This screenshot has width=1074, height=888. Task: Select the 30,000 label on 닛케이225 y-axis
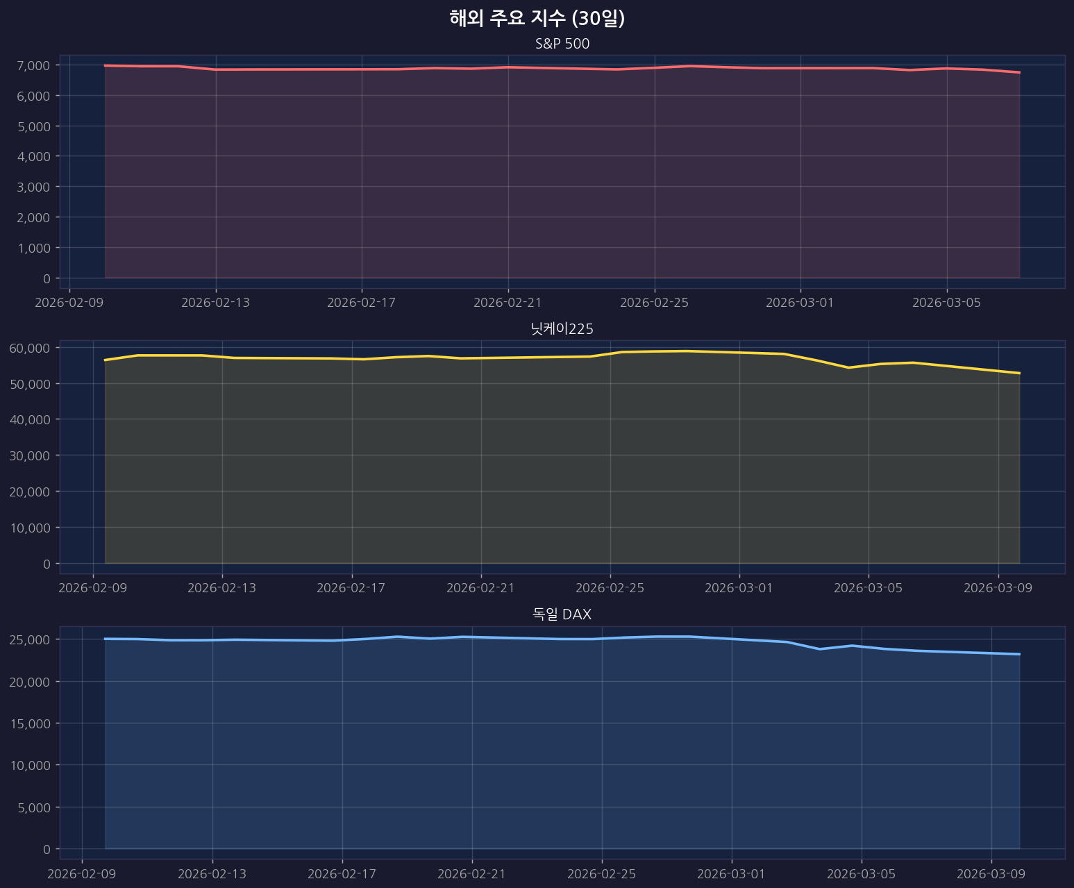[30, 456]
